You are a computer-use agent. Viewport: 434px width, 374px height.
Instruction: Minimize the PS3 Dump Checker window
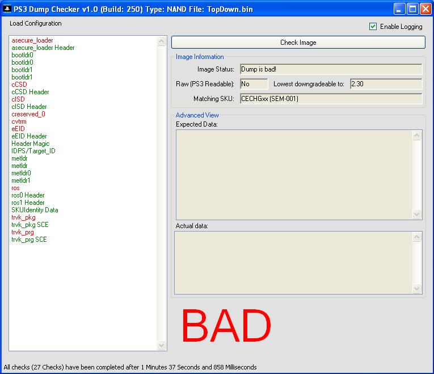click(x=399, y=9)
